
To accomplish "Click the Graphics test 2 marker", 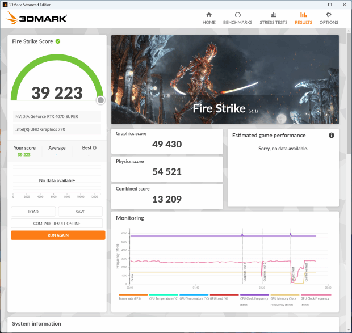I will click(x=265, y=272).
